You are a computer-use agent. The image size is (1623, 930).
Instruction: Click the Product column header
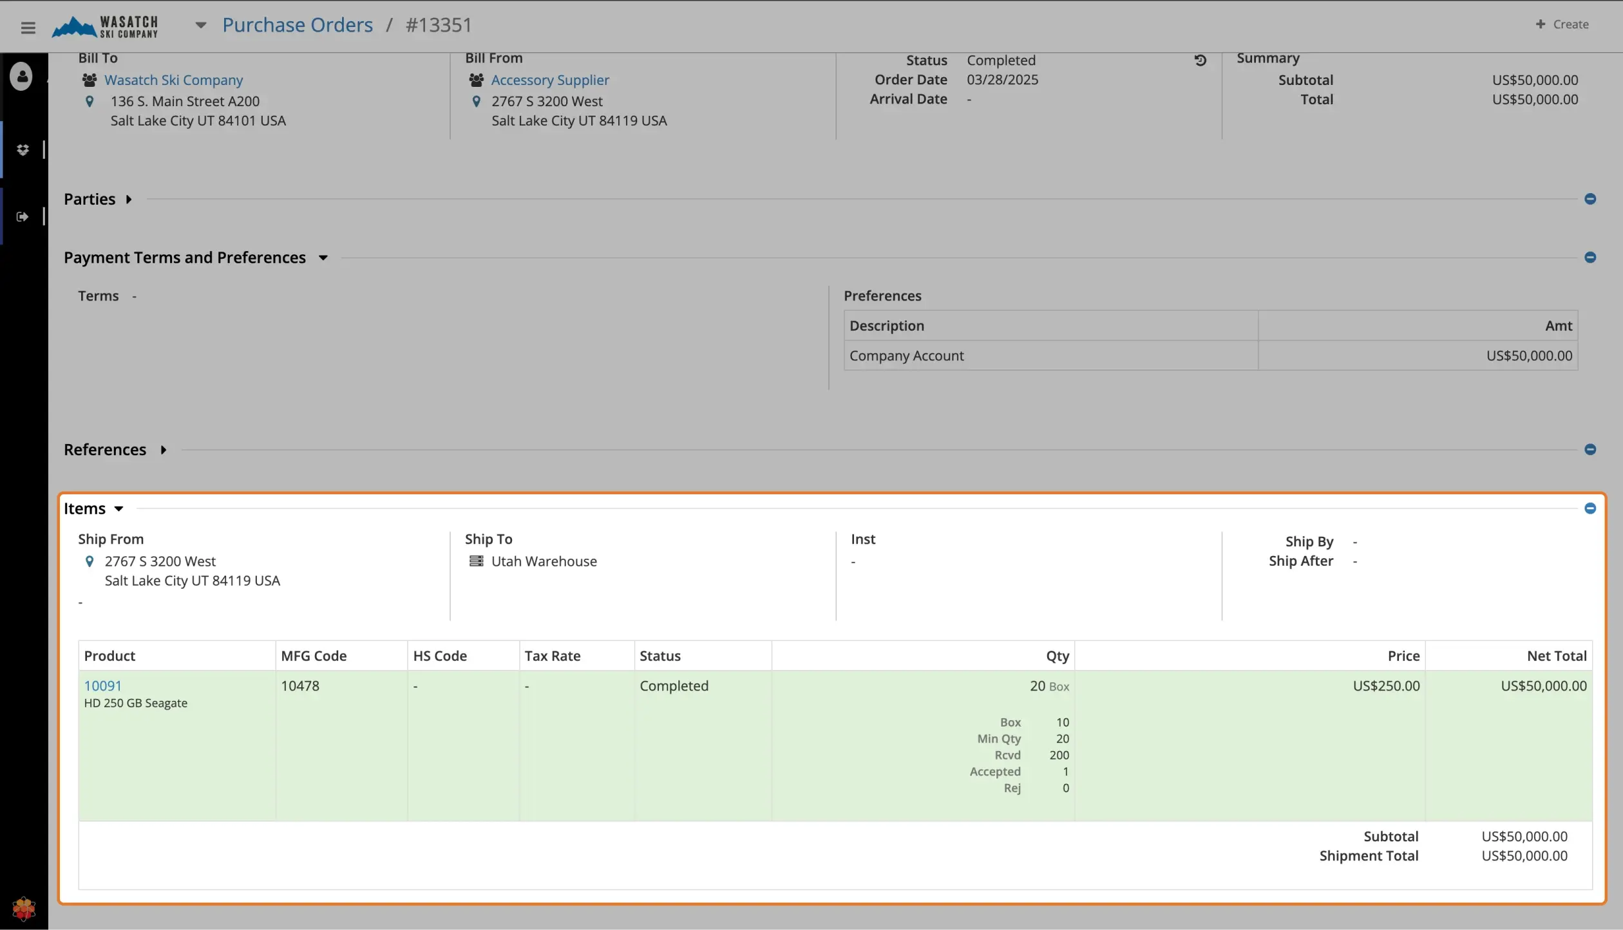point(177,656)
